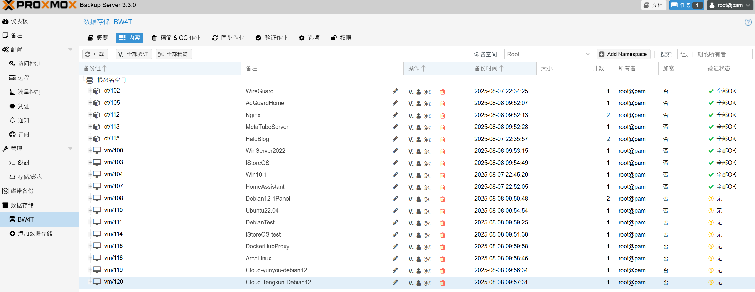
Task: Switch to the 选项 tab
Action: [309, 38]
